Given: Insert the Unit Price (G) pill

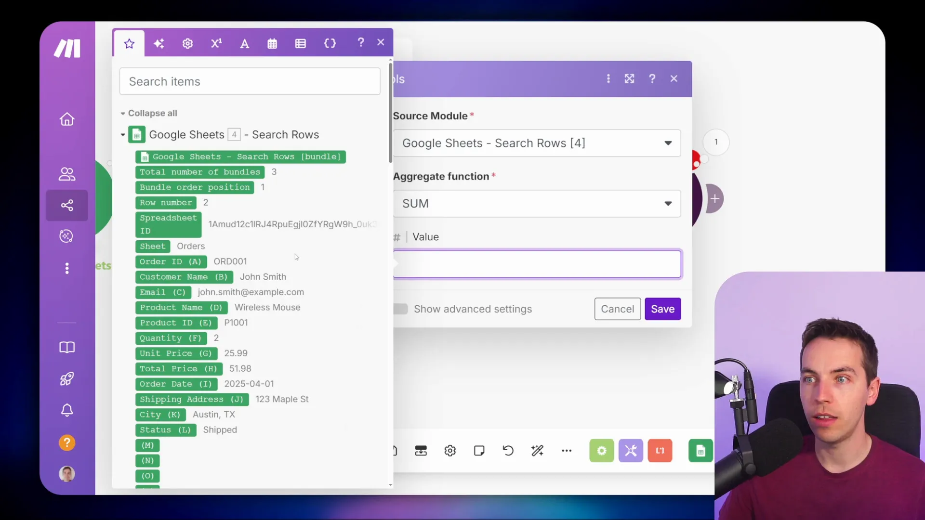Looking at the screenshot, I should click(176, 354).
